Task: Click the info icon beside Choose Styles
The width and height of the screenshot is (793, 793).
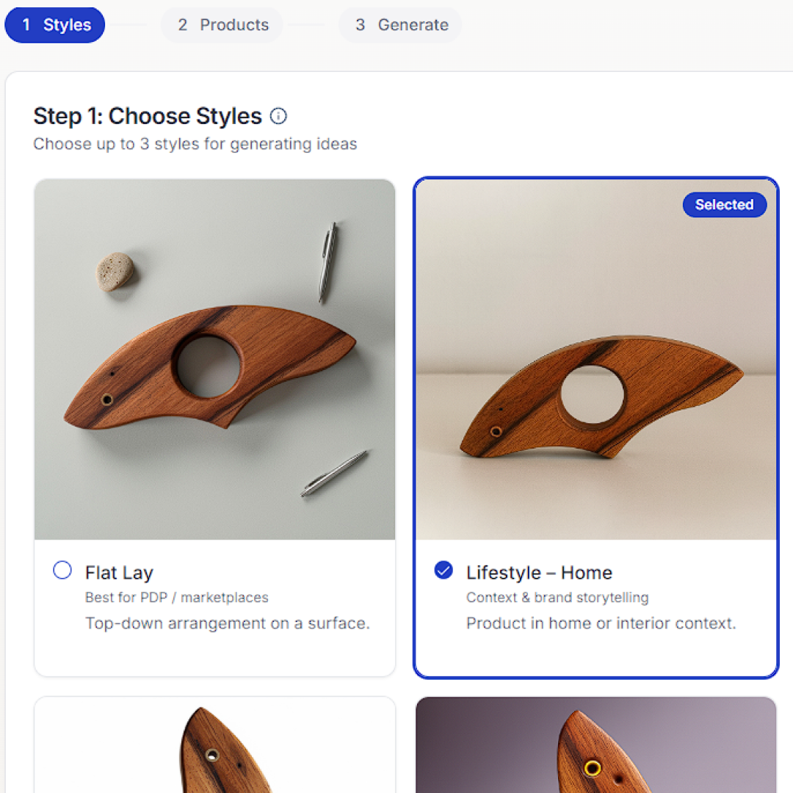Action: pyautogui.click(x=278, y=116)
